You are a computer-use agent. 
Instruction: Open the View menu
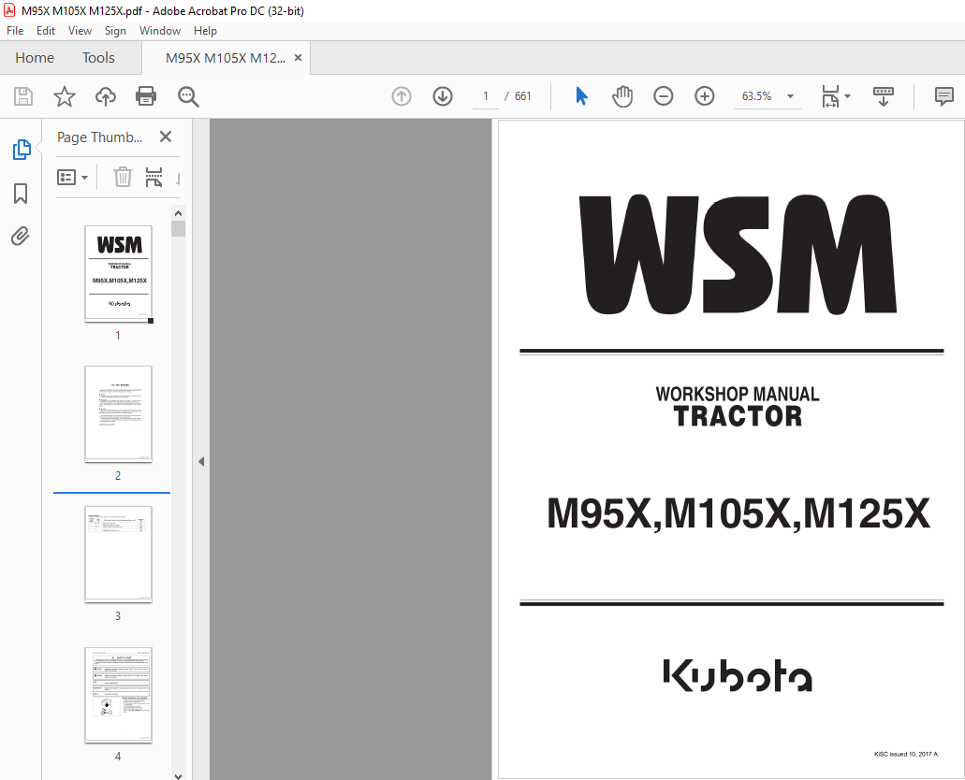pos(80,31)
